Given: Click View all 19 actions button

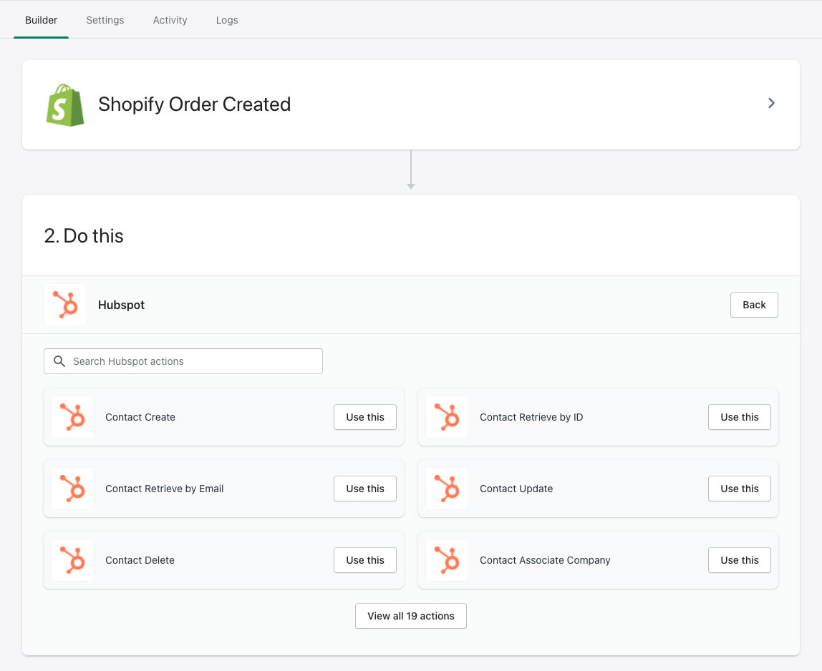Looking at the screenshot, I should tap(411, 616).
